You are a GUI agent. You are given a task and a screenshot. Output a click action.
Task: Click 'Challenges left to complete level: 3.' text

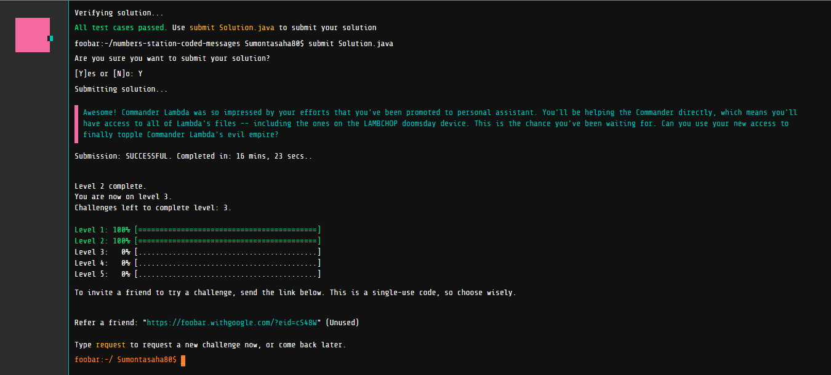point(153,208)
